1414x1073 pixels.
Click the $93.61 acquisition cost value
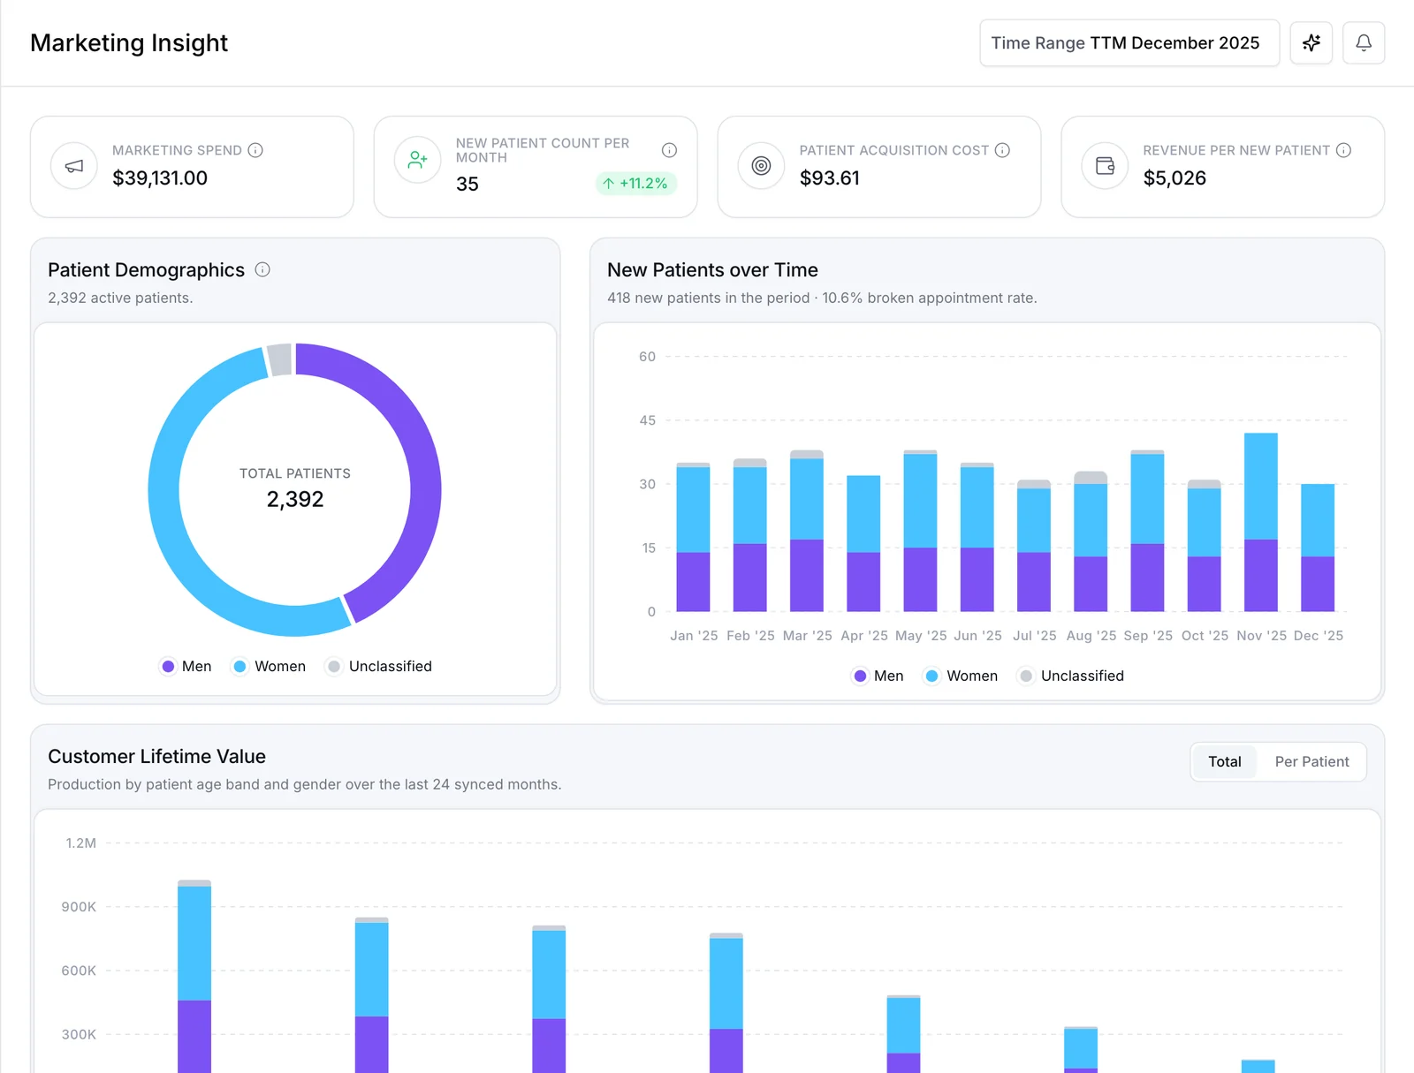coord(830,178)
